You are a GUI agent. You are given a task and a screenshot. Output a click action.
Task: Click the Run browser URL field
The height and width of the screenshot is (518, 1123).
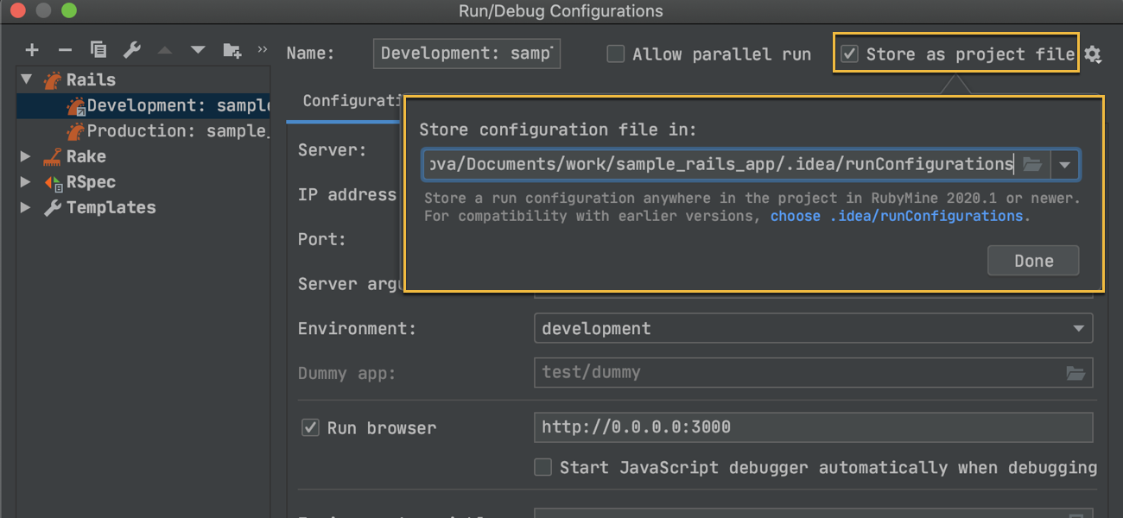[813, 427]
